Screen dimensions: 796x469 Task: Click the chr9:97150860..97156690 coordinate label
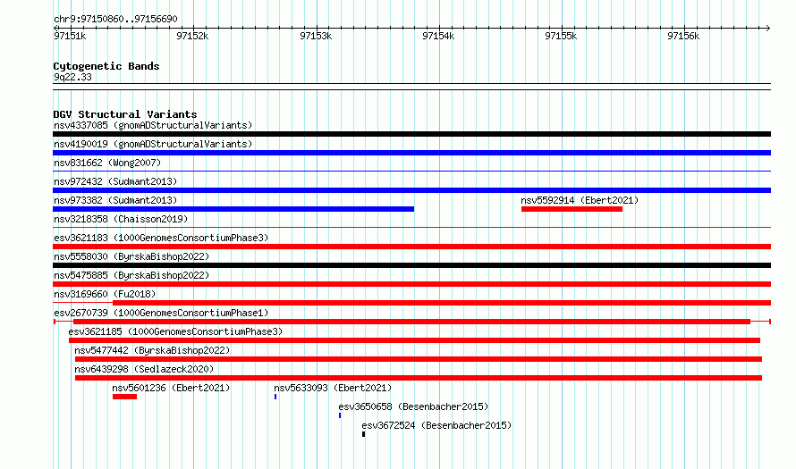click(115, 20)
